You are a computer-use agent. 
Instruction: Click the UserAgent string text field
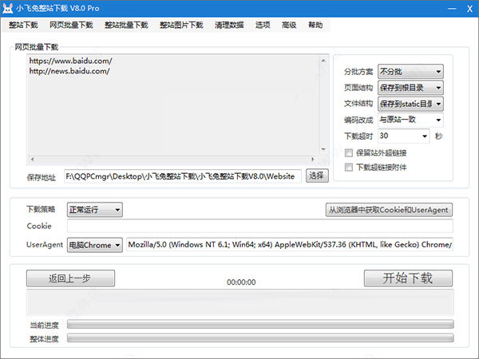click(290, 245)
